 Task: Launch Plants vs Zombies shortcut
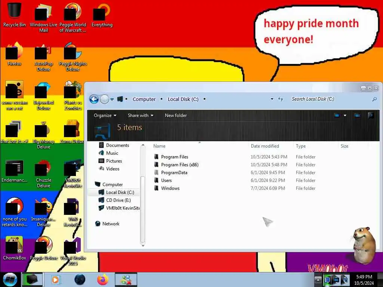click(x=73, y=96)
